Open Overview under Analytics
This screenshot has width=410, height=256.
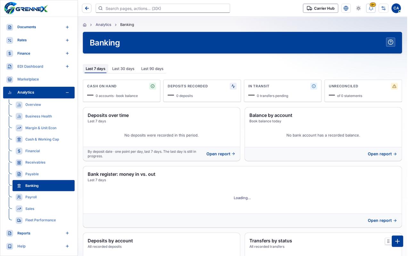point(44,105)
